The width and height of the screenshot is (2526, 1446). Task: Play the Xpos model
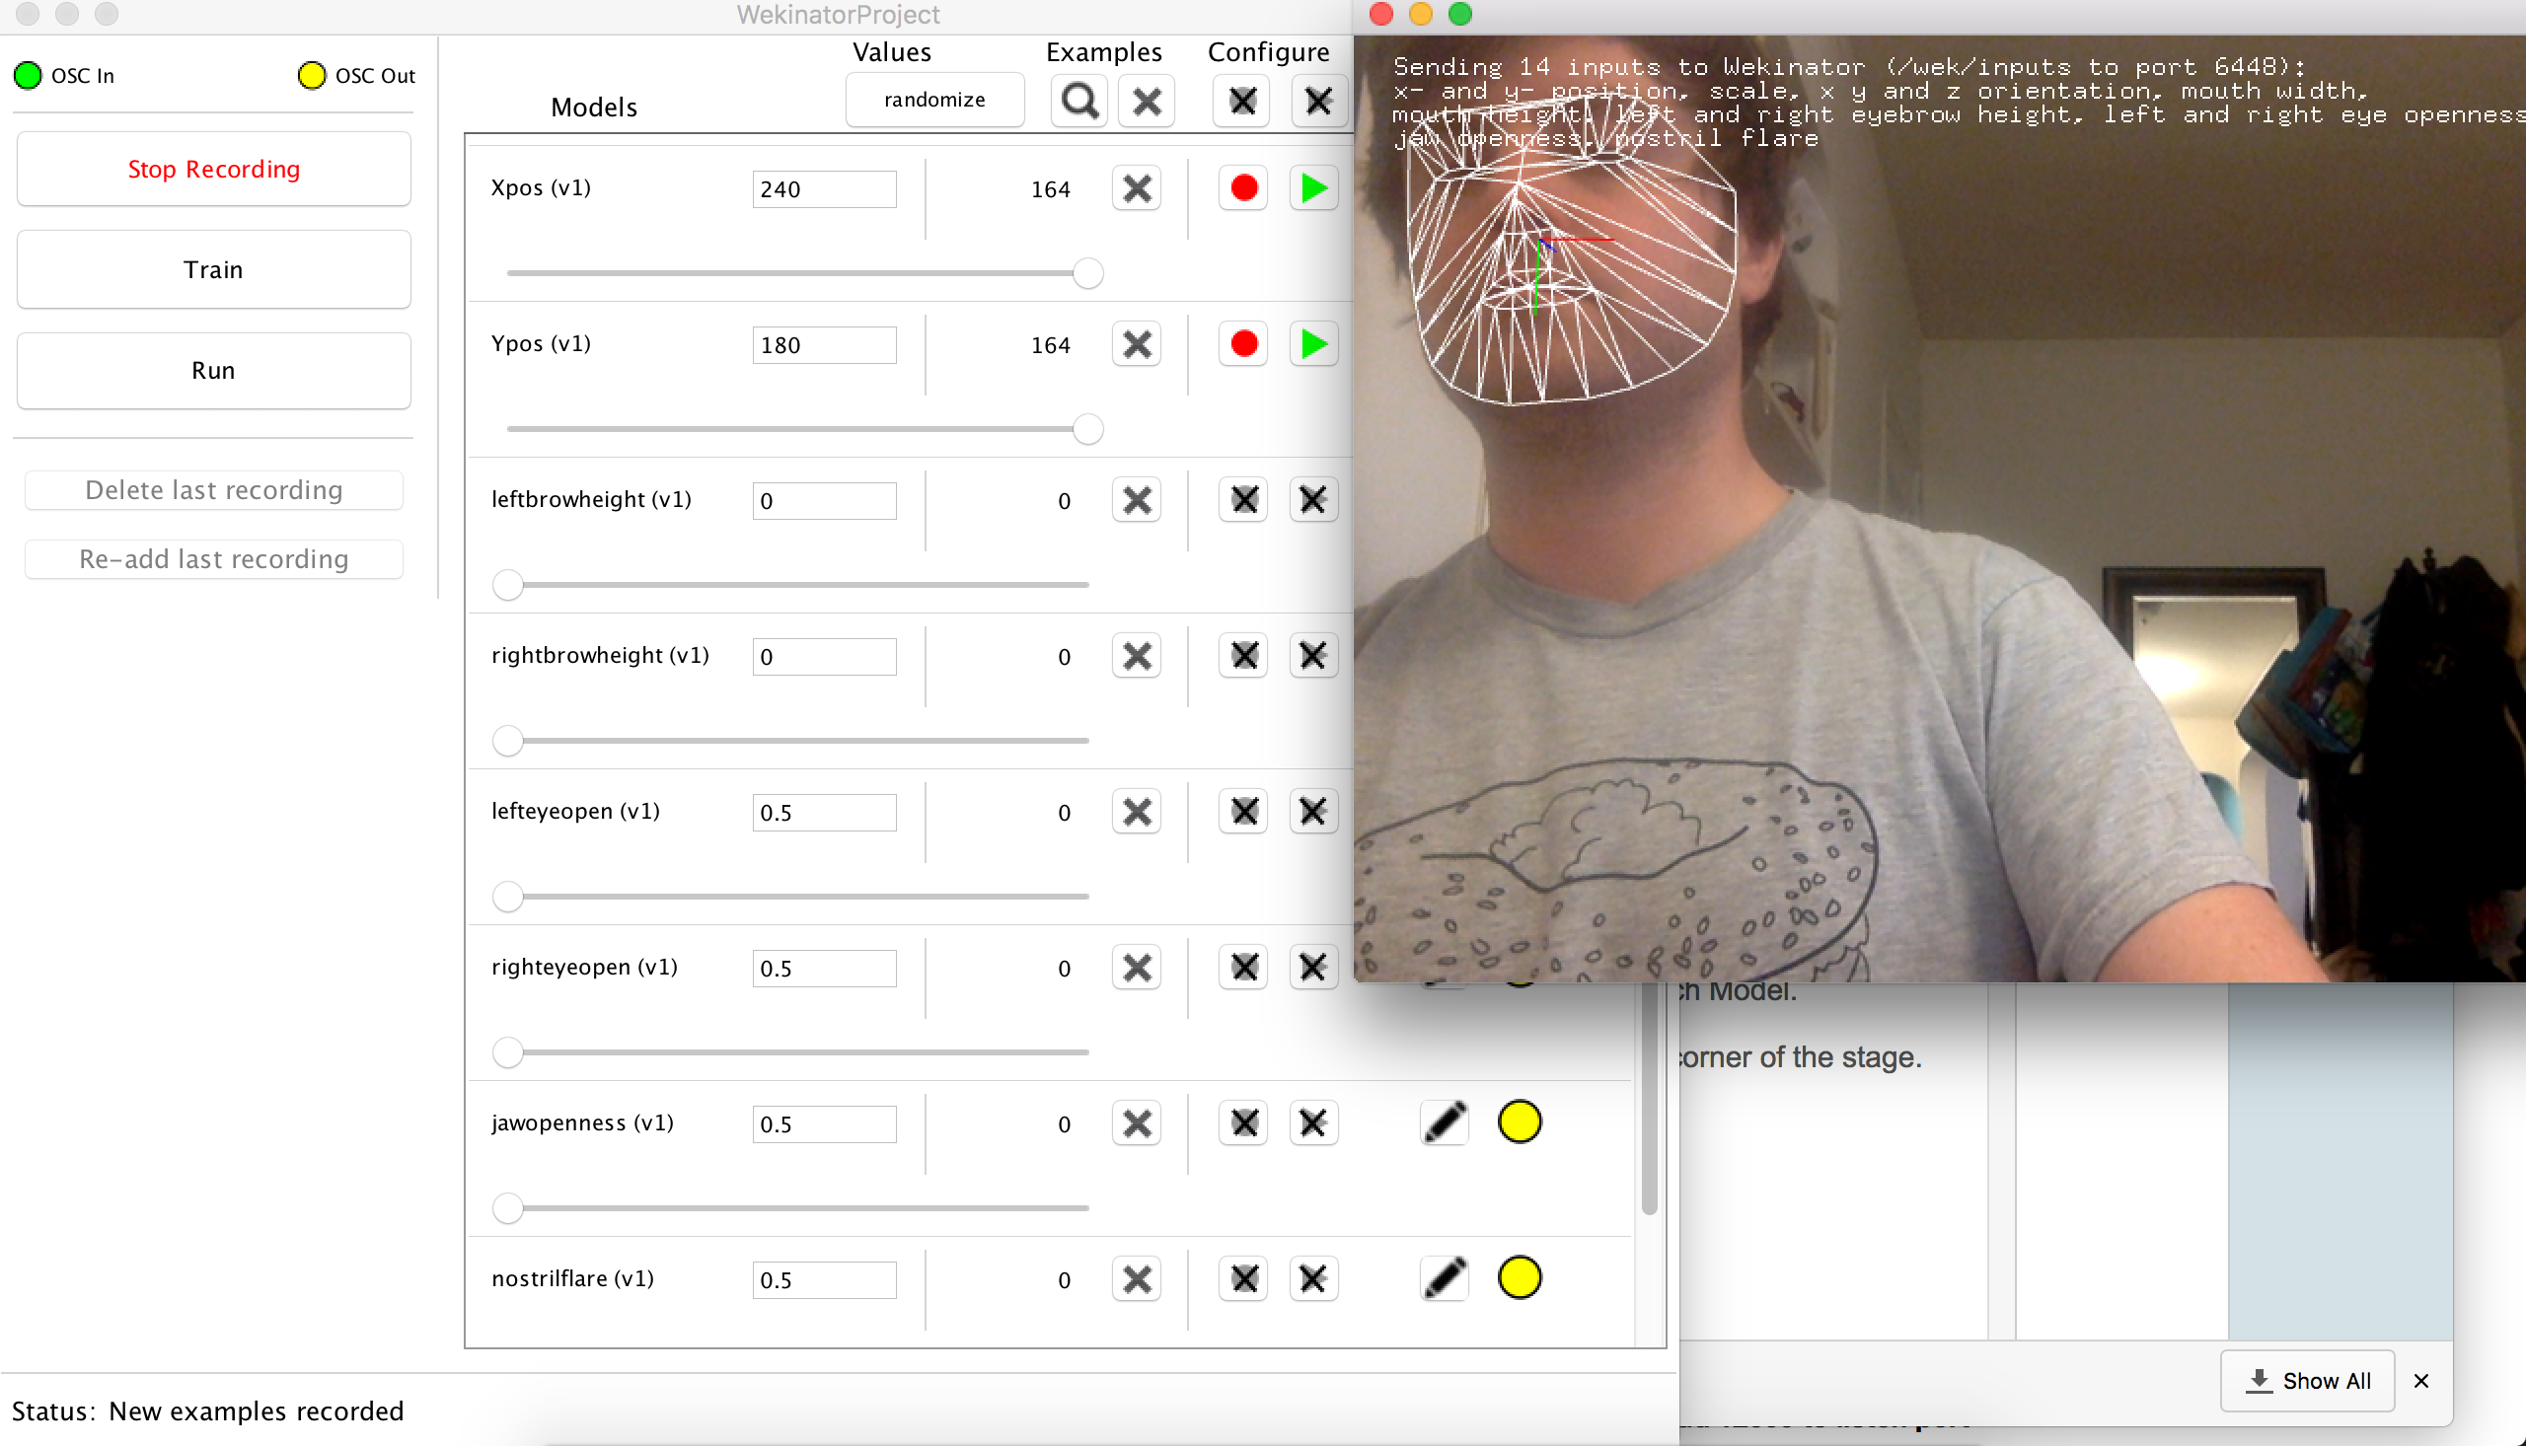point(1313,187)
